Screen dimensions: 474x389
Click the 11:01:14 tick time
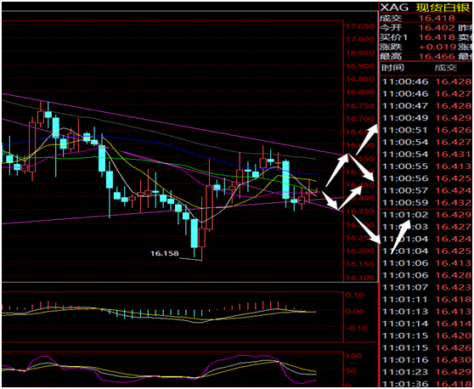tap(405, 324)
